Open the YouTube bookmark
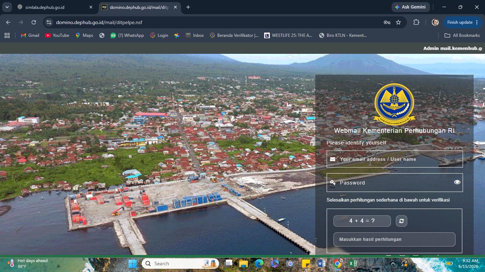Image resolution: width=485 pixels, height=272 pixels. click(x=57, y=35)
